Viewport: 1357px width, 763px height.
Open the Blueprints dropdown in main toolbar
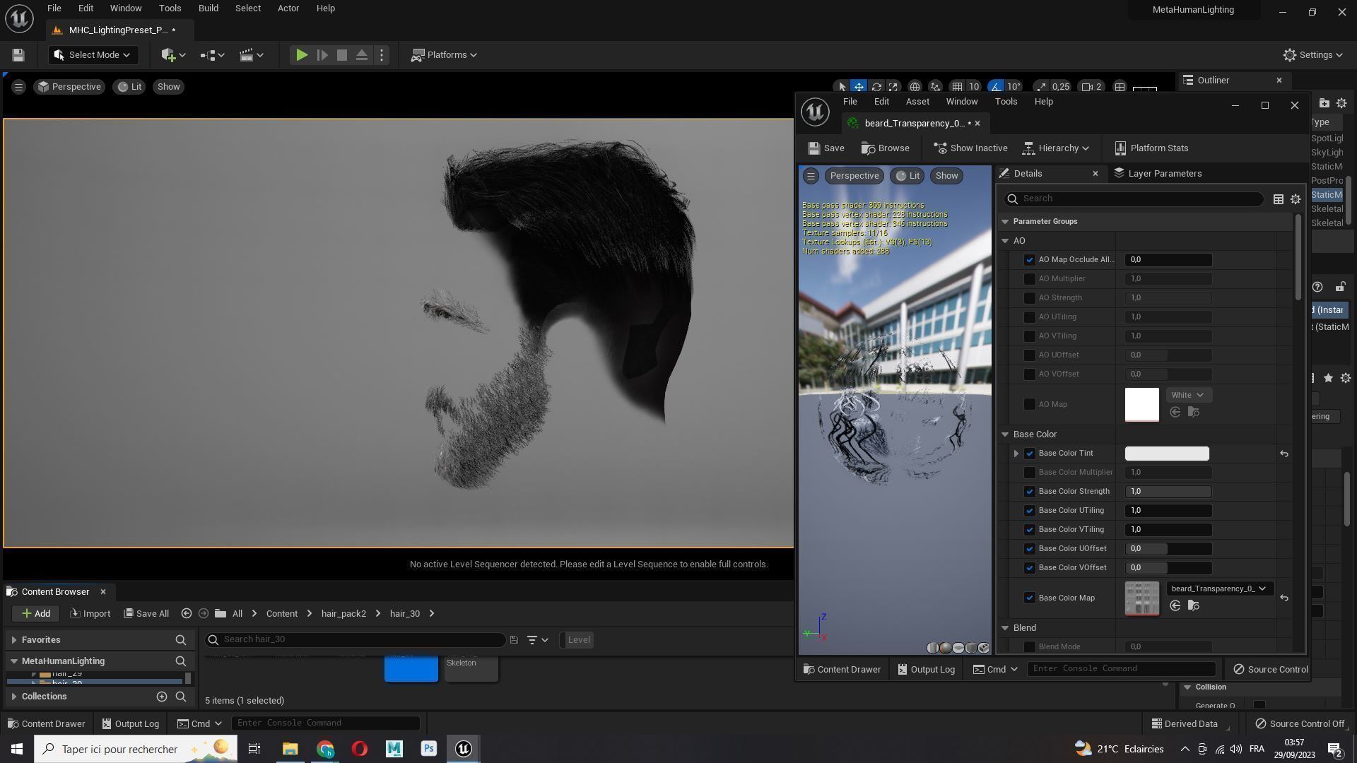[212, 55]
